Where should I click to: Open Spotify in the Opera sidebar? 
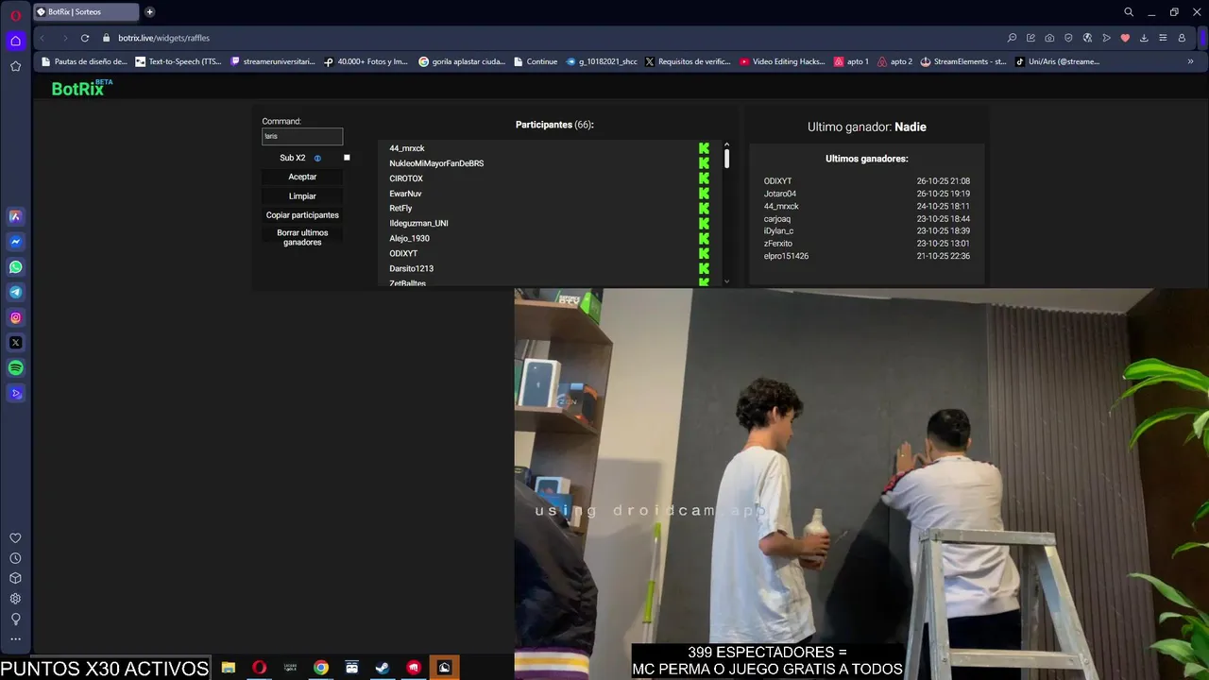tap(15, 368)
